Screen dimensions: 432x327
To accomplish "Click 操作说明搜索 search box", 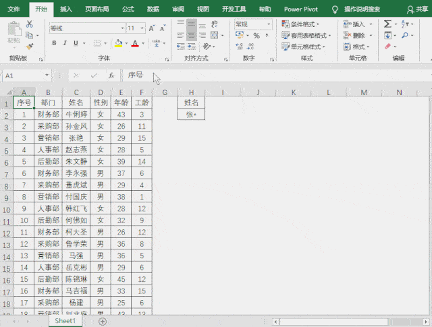I will coord(362,9).
